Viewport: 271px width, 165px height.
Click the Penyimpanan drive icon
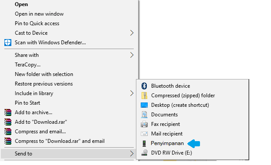[144, 143]
